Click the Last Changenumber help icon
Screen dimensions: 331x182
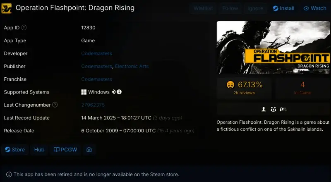pyautogui.click(x=55, y=105)
